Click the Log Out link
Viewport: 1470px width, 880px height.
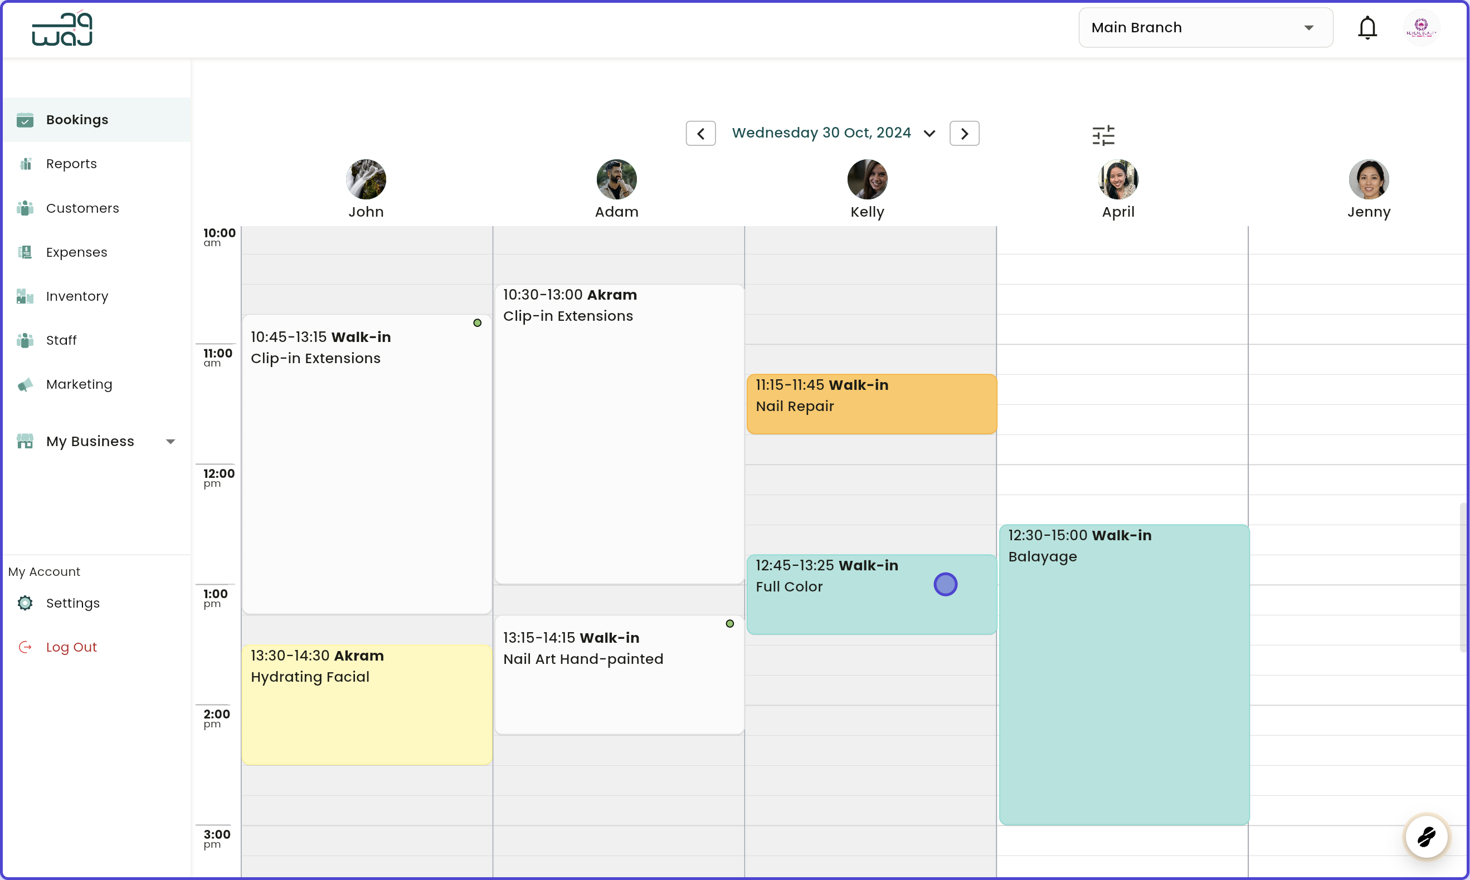click(71, 647)
